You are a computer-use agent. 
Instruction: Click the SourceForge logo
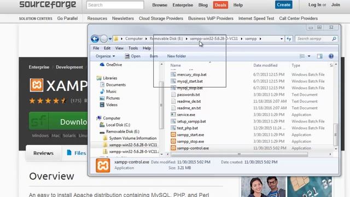(x=48, y=5)
